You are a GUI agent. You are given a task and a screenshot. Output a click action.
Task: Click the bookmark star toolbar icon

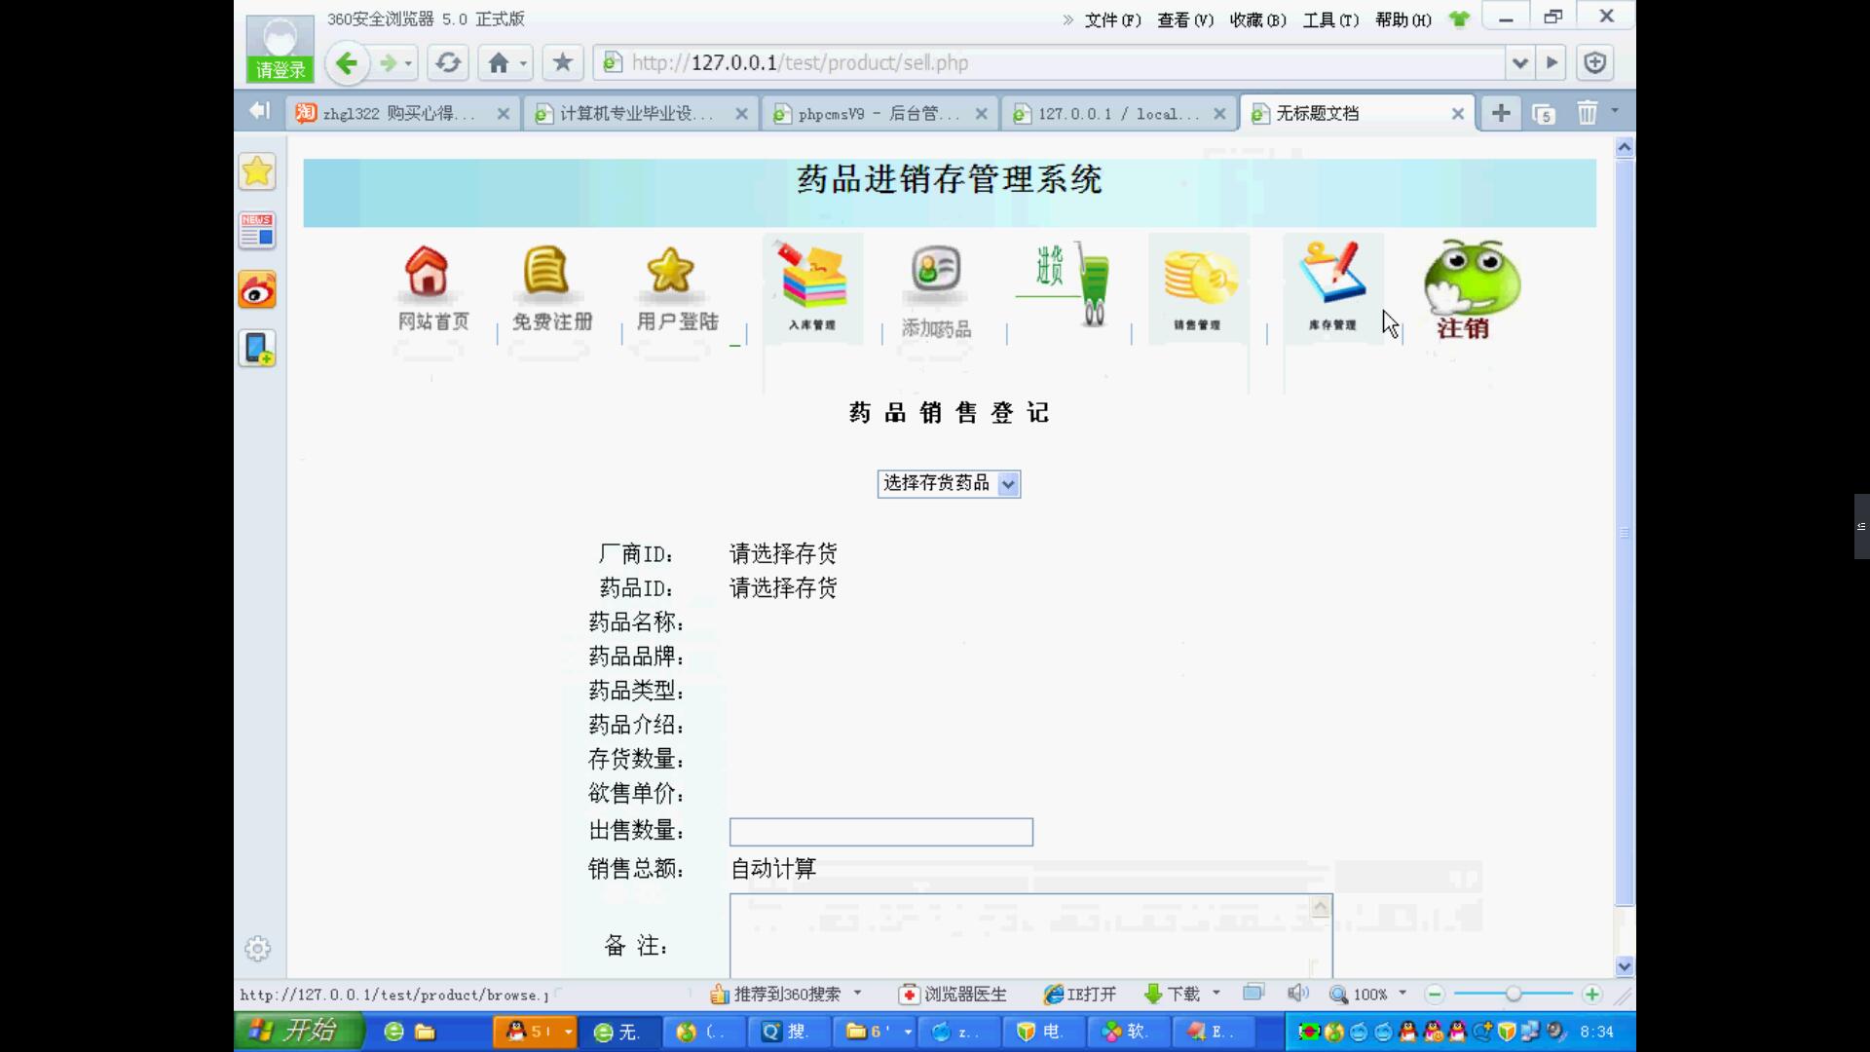(562, 63)
